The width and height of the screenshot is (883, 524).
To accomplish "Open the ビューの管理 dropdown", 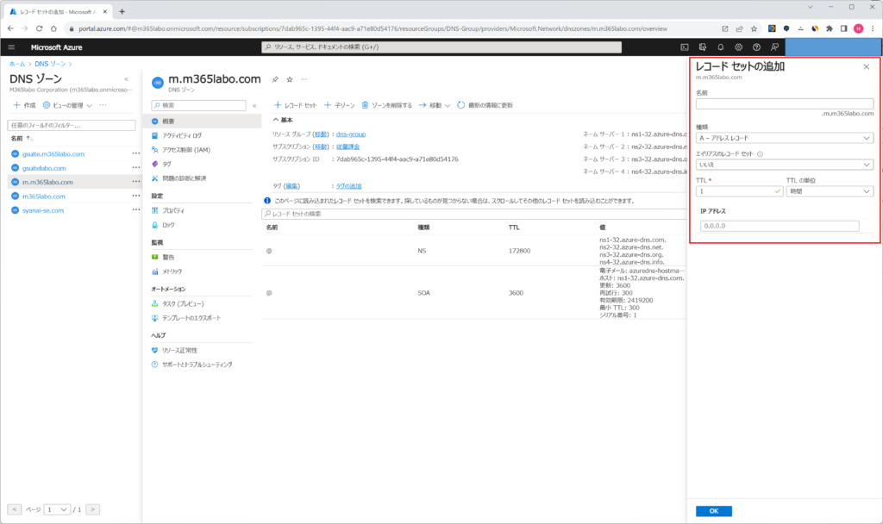I will click(x=67, y=105).
